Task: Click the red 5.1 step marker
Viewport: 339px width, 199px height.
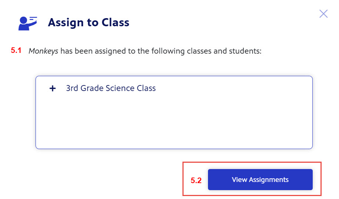Action: (x=16, y=50)
